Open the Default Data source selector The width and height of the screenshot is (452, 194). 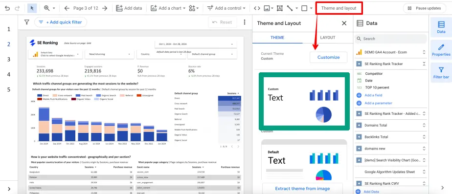coord(55,54)
